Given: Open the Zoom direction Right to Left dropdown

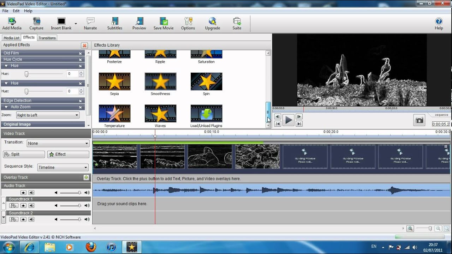Looking at the screenshot, I should (48, 115).
